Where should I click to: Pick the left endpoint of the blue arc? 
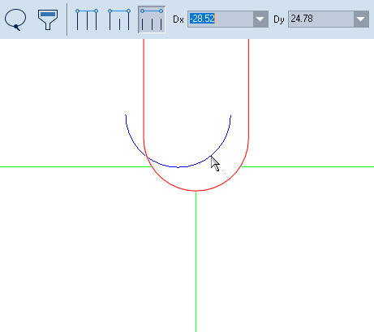coord(126,115)
